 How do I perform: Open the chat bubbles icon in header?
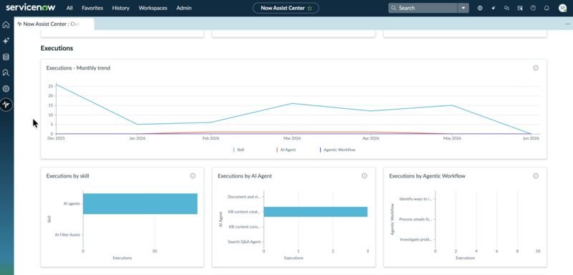pos(506,8)
